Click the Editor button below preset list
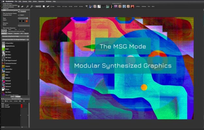The width and height of the screenshot is (204, 130). point(12,97)
